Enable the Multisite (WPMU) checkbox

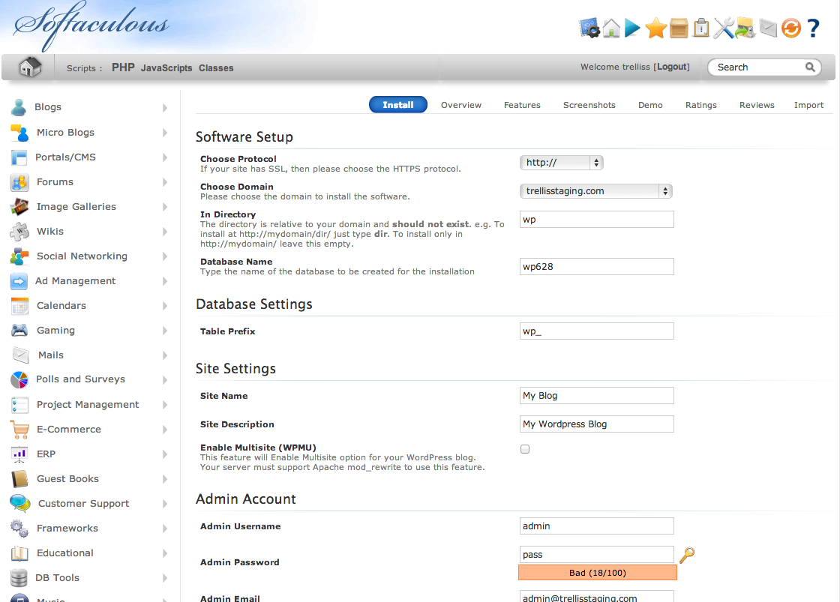[525, 449]
